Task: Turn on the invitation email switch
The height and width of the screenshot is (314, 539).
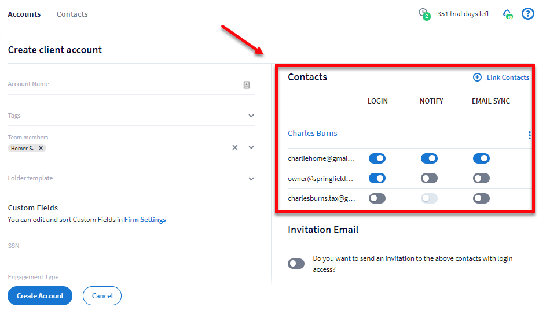Action: (296, 264)
